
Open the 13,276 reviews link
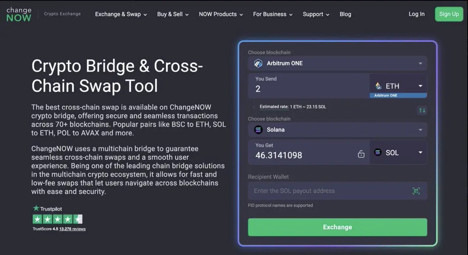pos(73,229)
